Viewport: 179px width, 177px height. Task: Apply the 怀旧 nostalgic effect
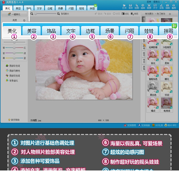(167, 89)
